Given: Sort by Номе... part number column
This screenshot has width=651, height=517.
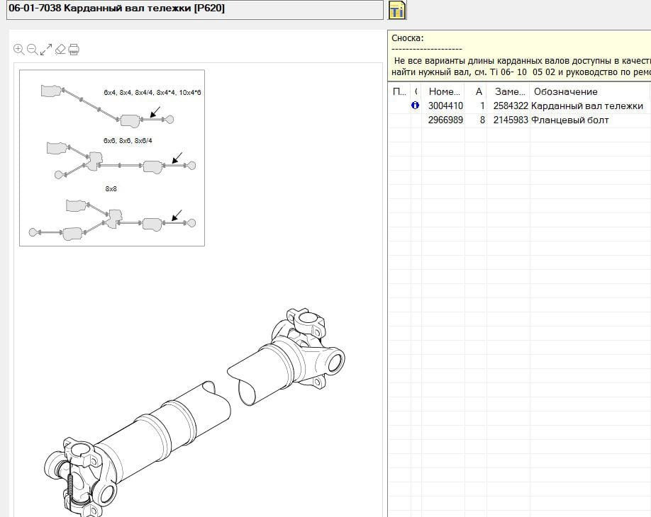Looking at the screenshot, I should [445, 91].
